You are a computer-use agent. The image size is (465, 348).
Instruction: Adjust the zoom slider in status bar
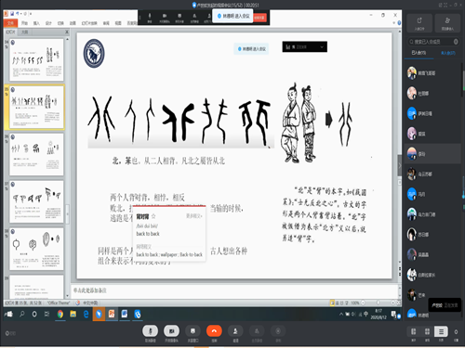pyautogui.click(x=378, y=303)
